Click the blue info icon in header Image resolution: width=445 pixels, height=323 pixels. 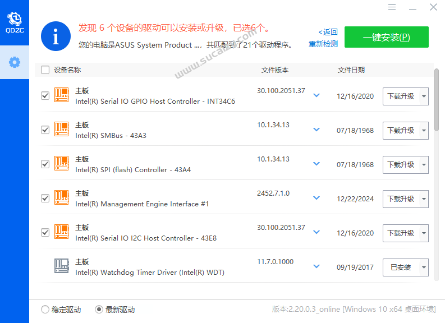(56, 37)
